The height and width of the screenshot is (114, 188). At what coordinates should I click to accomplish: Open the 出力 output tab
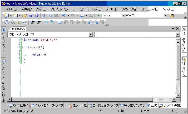(152, 105)
